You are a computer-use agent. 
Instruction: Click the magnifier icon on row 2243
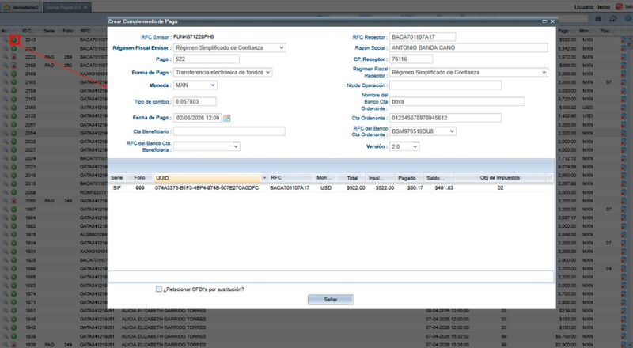6,40
